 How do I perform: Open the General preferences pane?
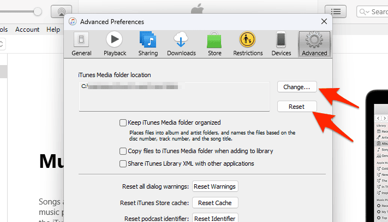coord(81,44)
